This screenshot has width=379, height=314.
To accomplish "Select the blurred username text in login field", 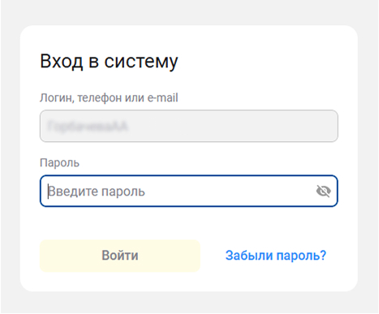I will (88, 127).
